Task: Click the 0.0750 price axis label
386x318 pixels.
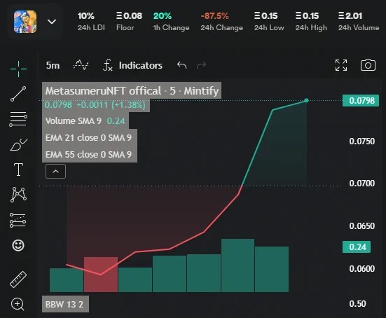Action: (362, 141)
